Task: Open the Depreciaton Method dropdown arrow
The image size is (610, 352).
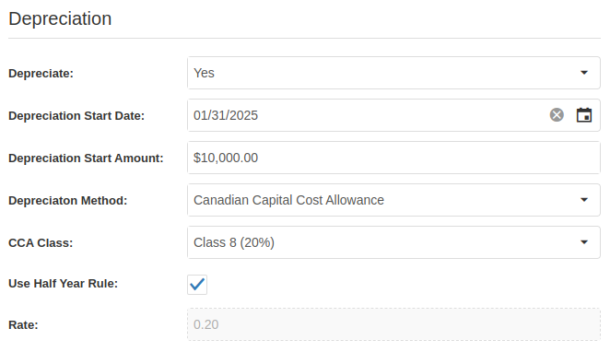Action: point(583,200)
